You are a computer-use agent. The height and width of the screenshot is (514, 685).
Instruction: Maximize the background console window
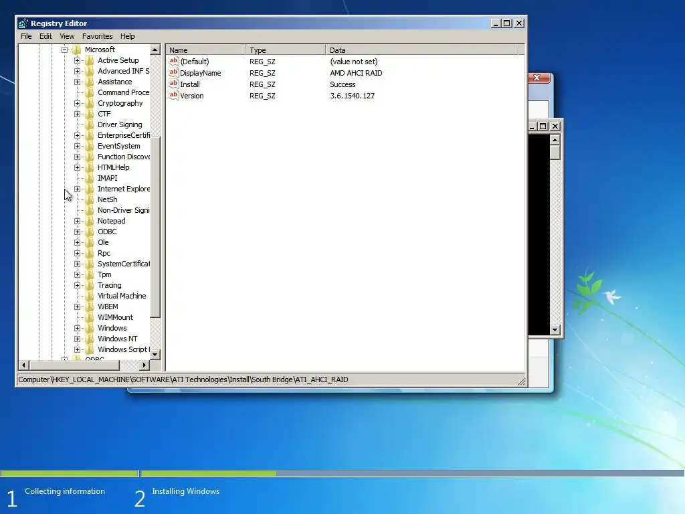click(543, 126)
